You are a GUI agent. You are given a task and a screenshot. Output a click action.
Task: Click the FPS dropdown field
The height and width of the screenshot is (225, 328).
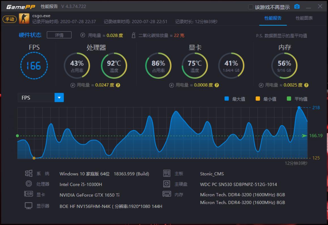(x=41, y=98)
